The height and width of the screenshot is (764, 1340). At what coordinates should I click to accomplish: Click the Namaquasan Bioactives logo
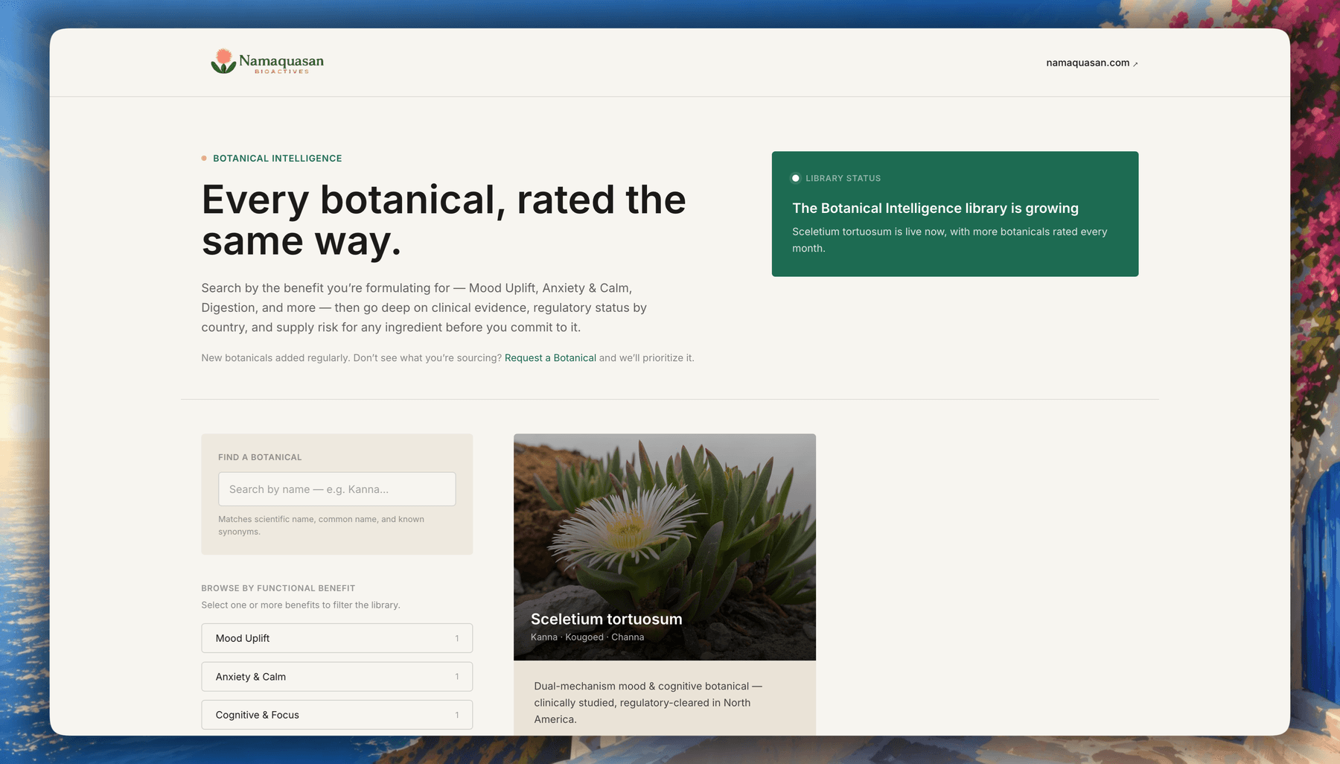(x=267, y=62)
